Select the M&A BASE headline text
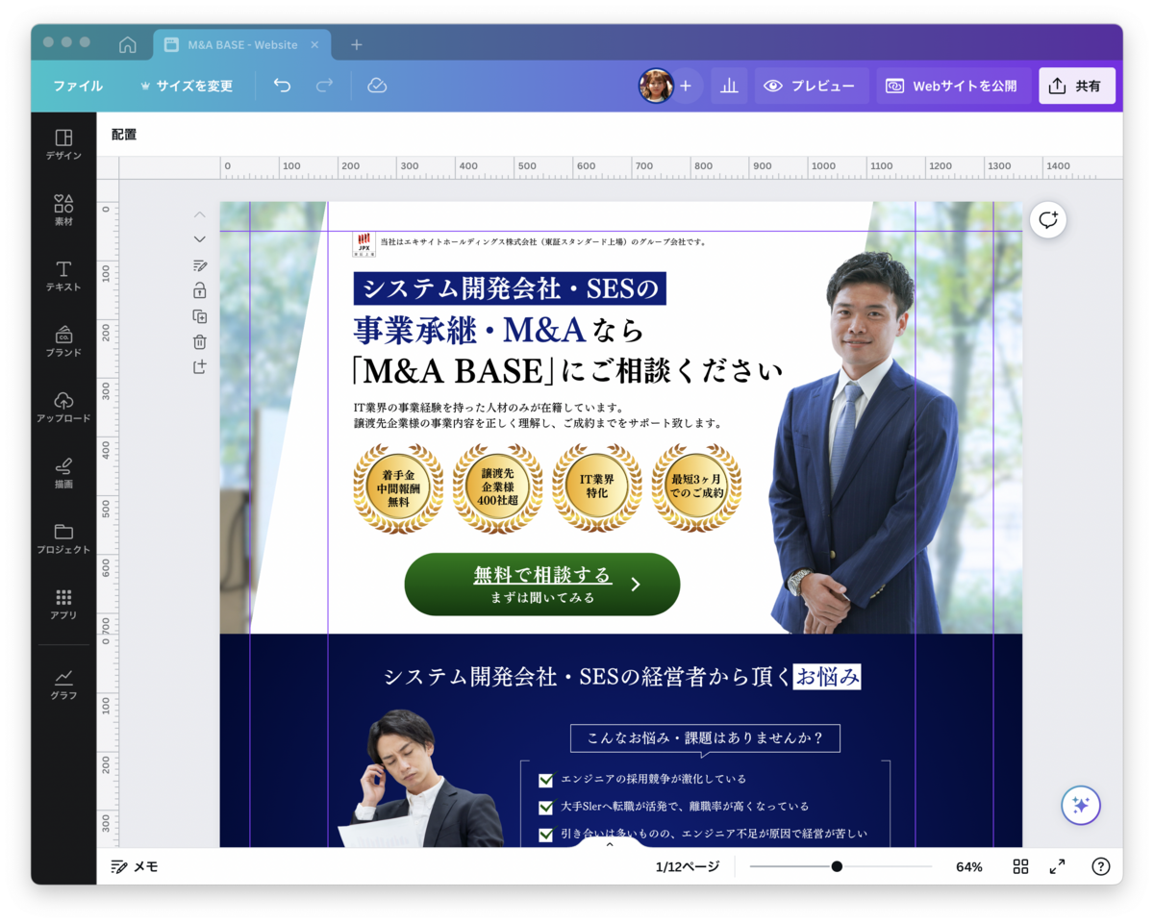 click(567, 370)
